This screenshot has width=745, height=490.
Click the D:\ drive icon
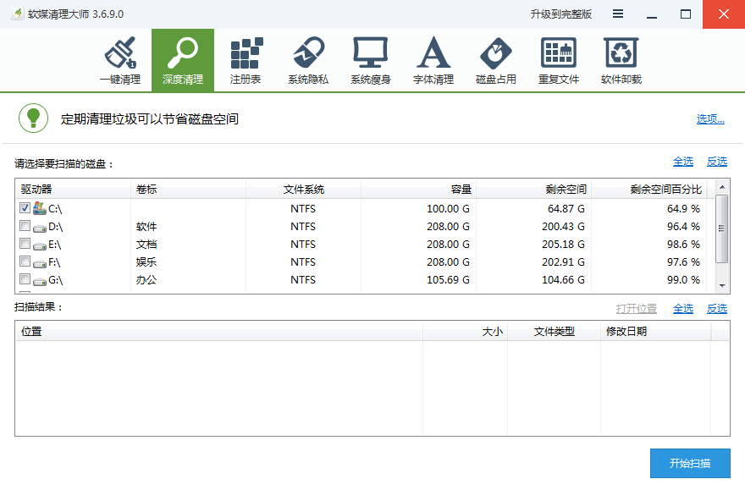pos(40,228)
